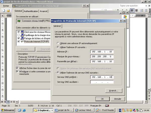This screenshot has height=113, width=151.
Task: Select Obtenir une adresse IP automatiquement
Action: point(58,43)
